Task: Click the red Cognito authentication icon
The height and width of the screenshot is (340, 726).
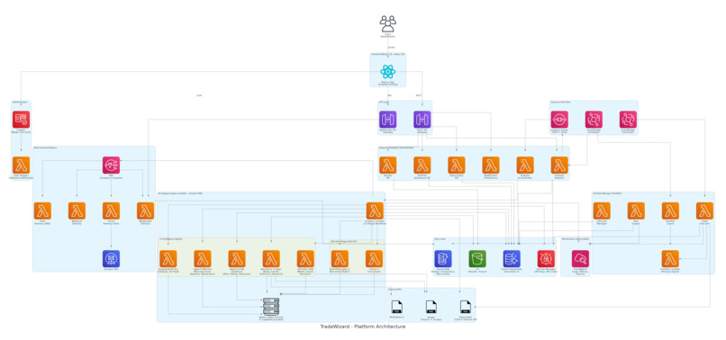Action: (22, 120)
